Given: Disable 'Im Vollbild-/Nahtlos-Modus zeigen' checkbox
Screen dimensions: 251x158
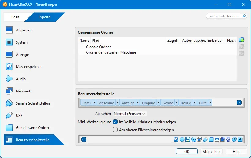Looking at the screenshot, I should click(x=115, y=122).
